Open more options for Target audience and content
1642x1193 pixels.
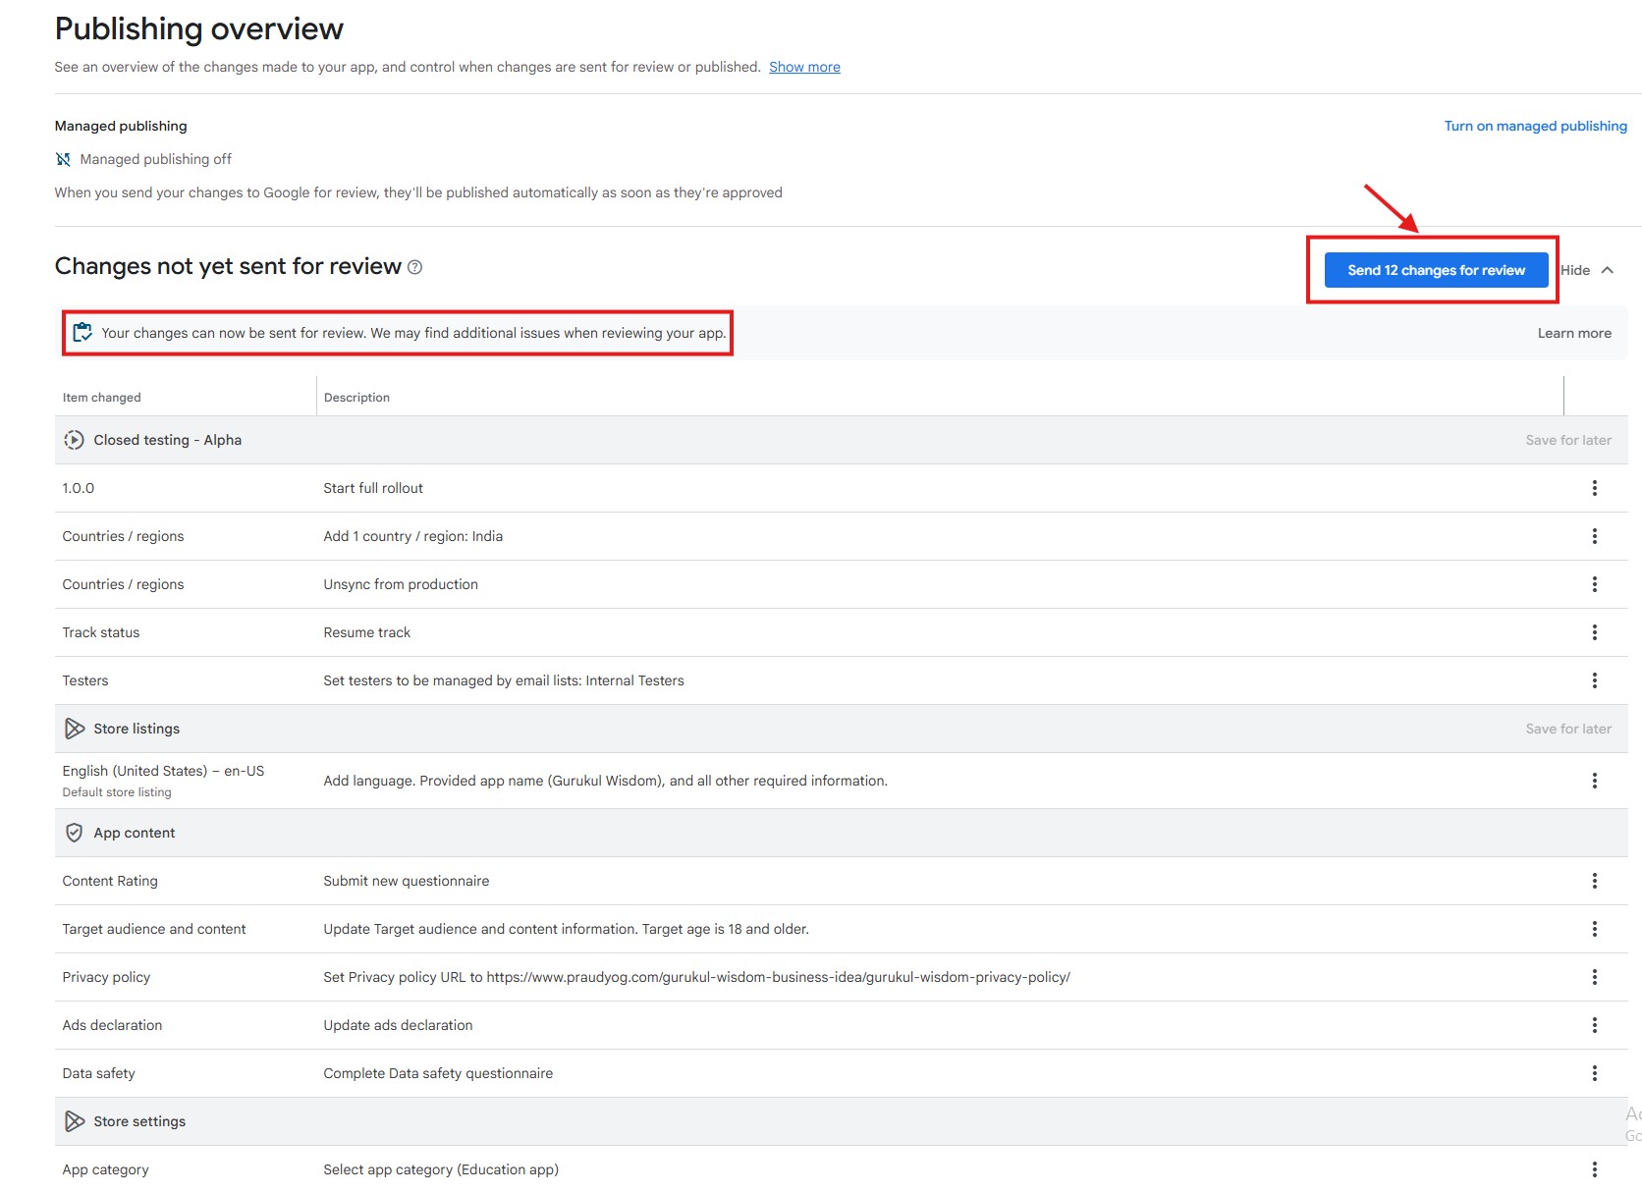[1594, 929]
